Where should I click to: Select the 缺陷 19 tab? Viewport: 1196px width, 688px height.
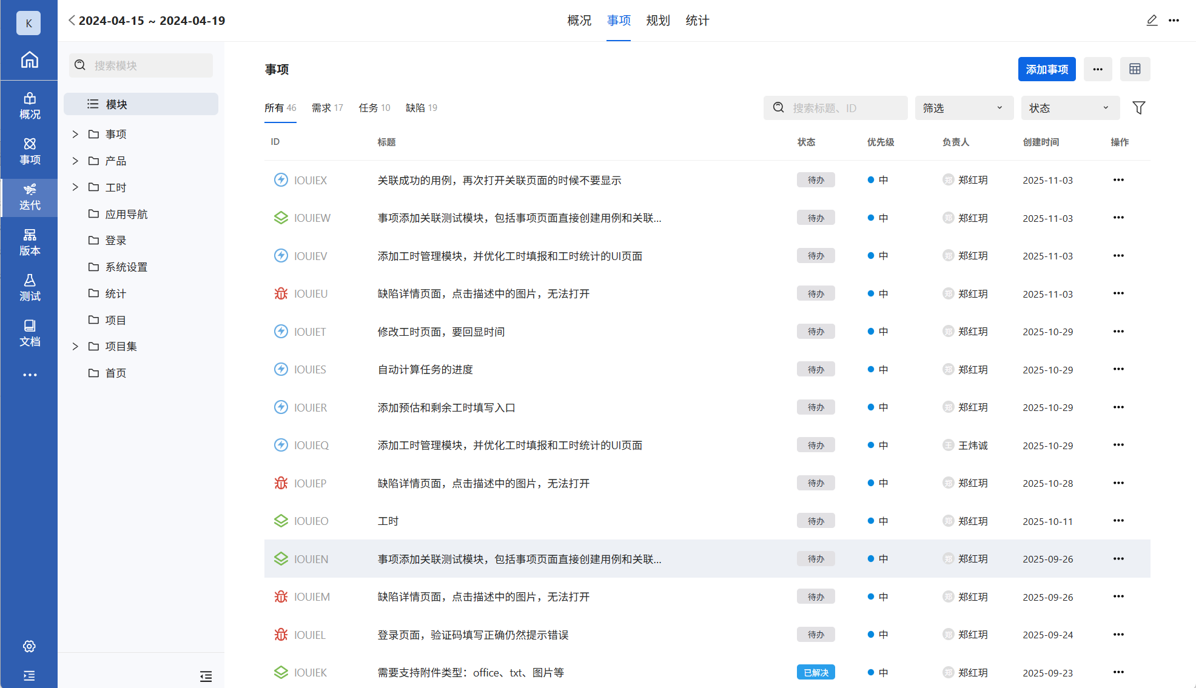pyautogui.click(x=421, y=108)
